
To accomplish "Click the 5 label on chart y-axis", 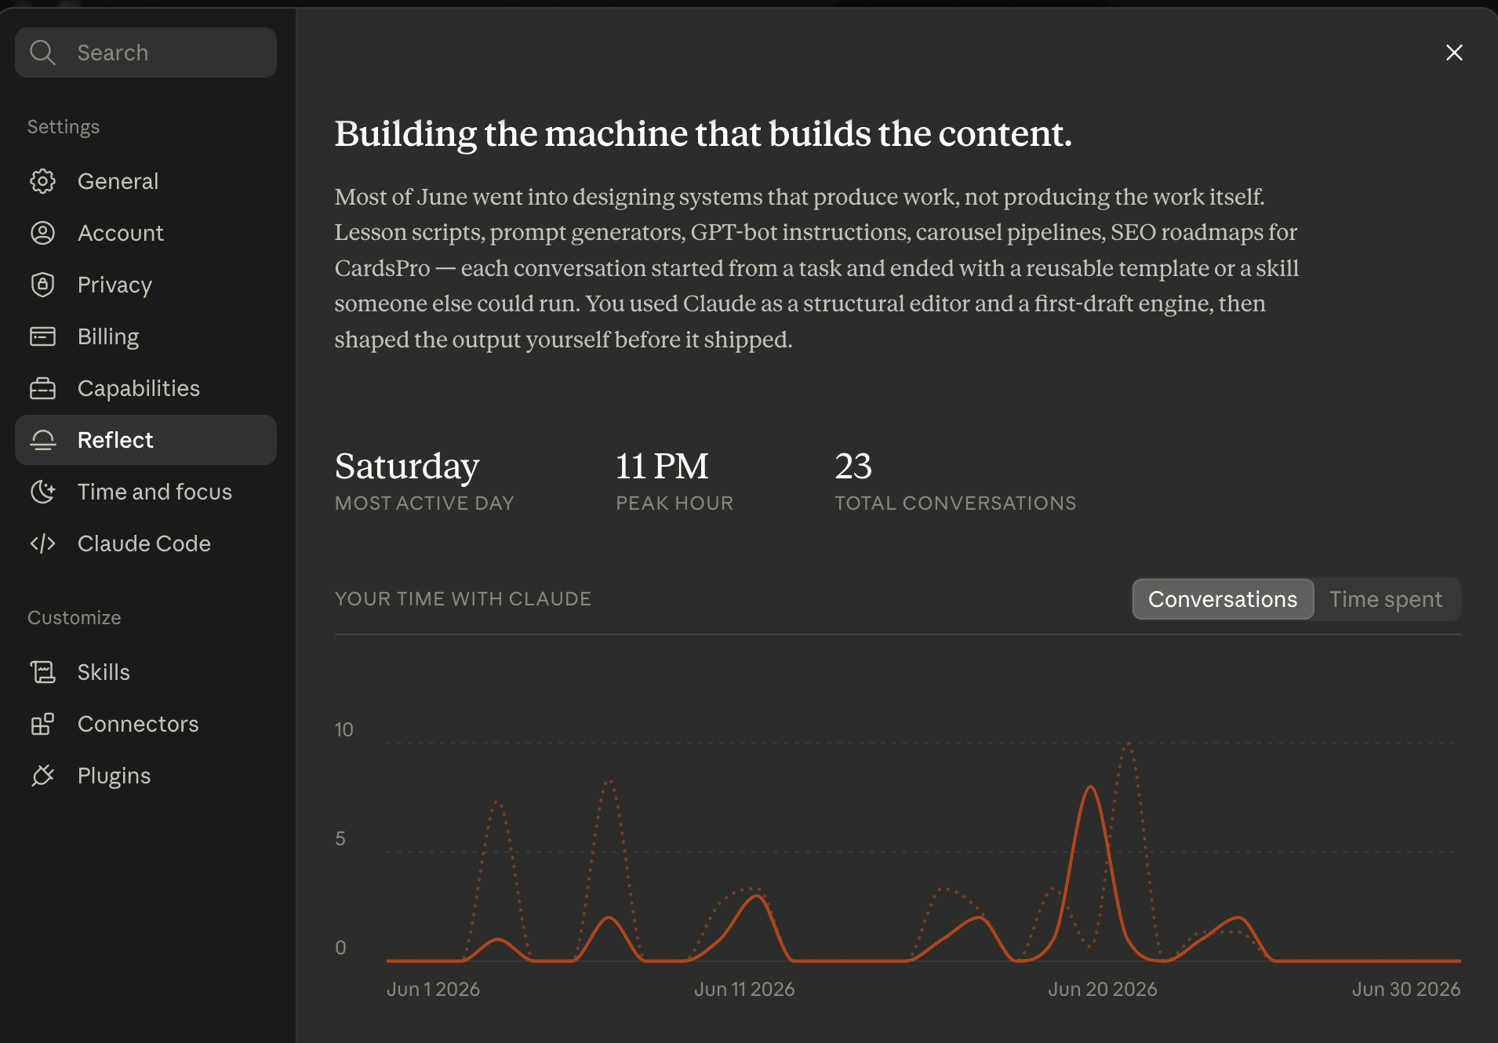I will point(340,838).
